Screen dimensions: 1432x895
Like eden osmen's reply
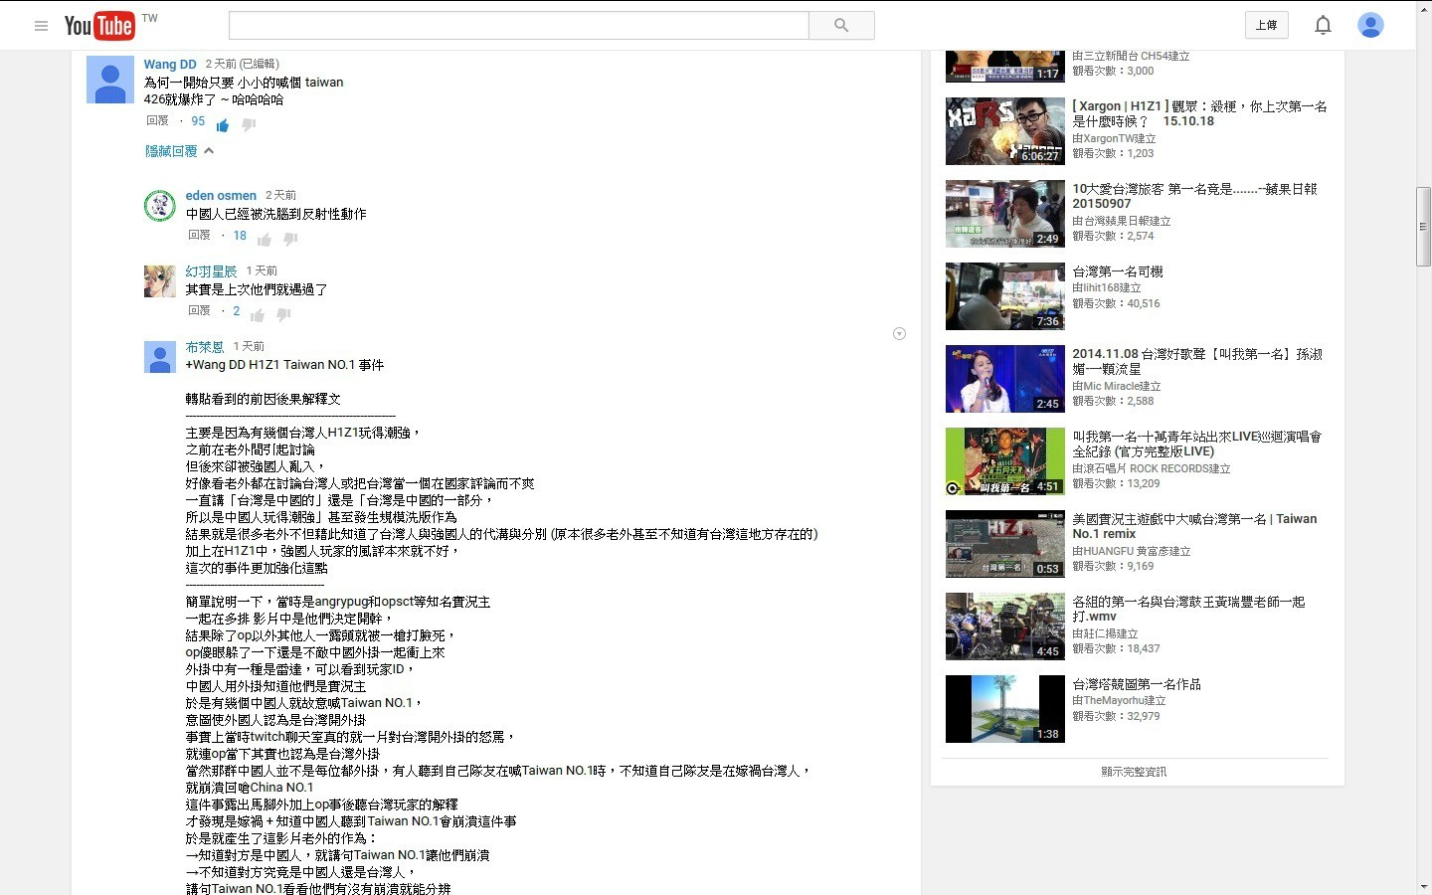pos(265,239)
